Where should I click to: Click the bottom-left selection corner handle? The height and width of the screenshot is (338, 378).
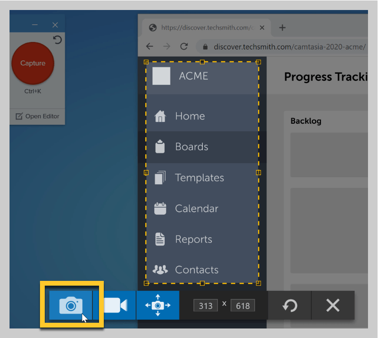pyautogui.click(x=146, y=283)
